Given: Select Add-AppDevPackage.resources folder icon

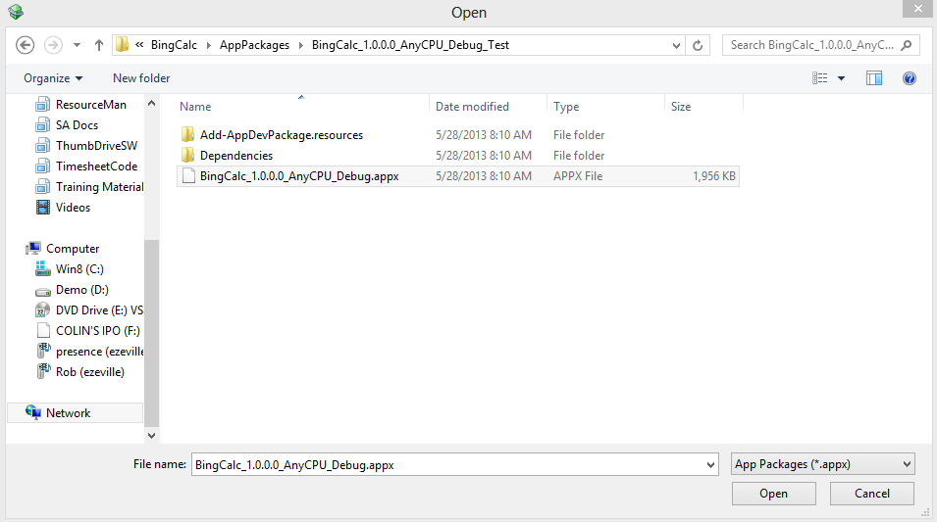Looking at the screenshot, I should click(x=188, y=135).
